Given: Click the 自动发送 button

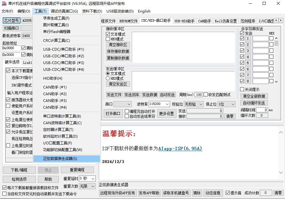Looking at the screenshot, I should point(167,95).
